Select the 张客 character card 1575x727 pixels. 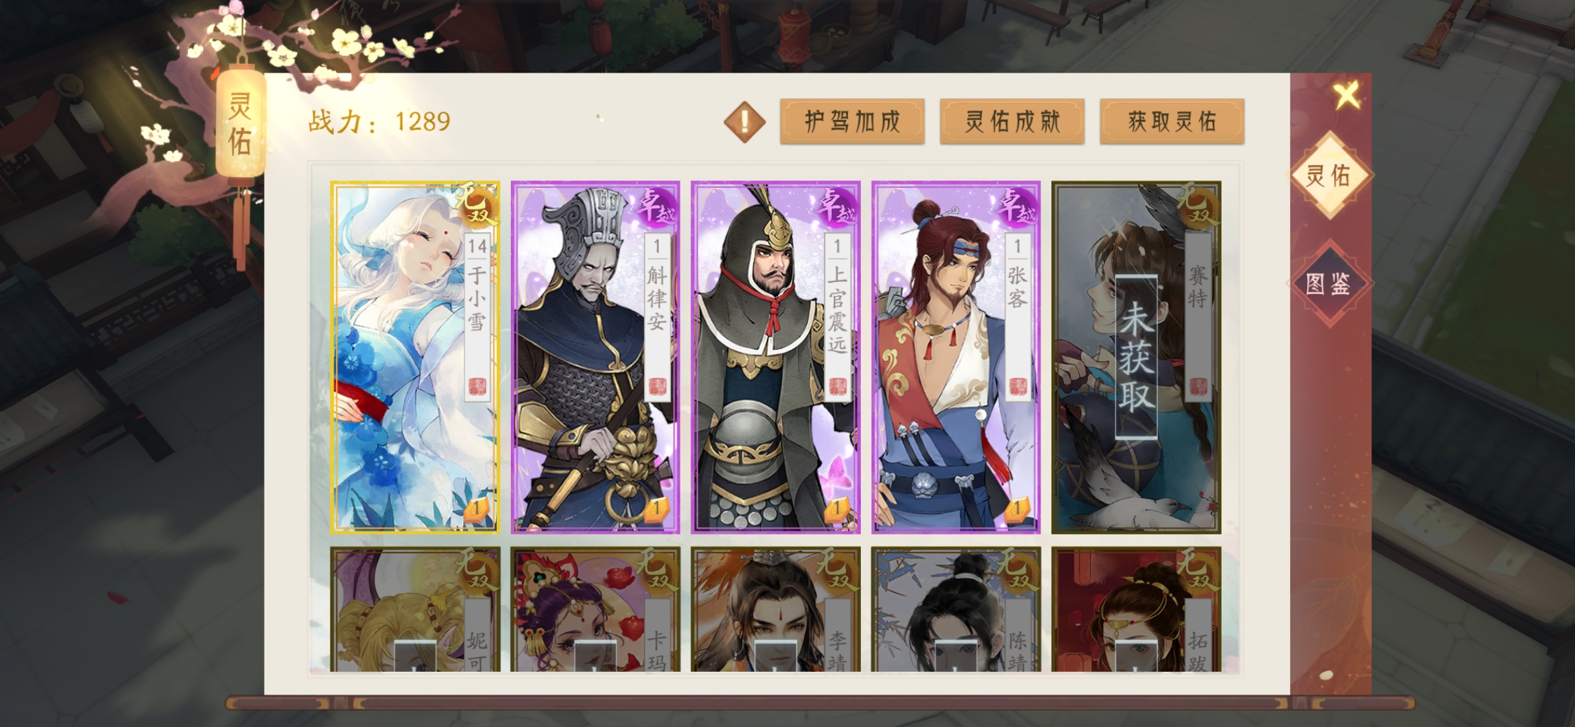point(956,357)
